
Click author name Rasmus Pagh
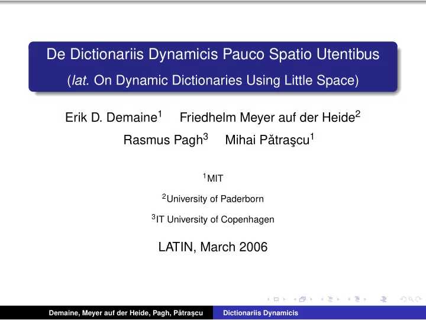[x=166, y=140]
